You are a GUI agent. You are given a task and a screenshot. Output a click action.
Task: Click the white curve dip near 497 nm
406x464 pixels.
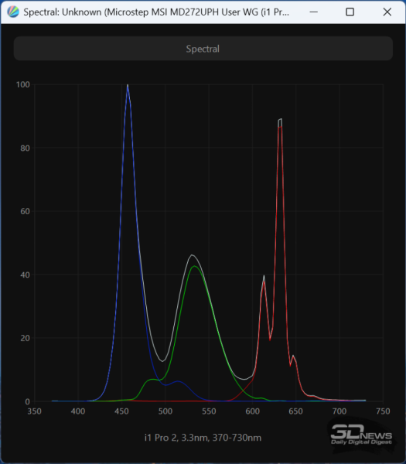[162, 361]
